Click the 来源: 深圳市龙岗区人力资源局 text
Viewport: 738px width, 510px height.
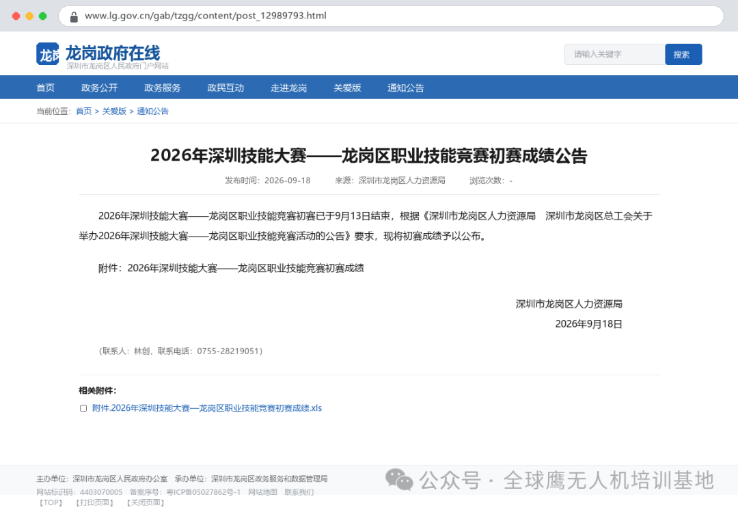click(389, 180)
